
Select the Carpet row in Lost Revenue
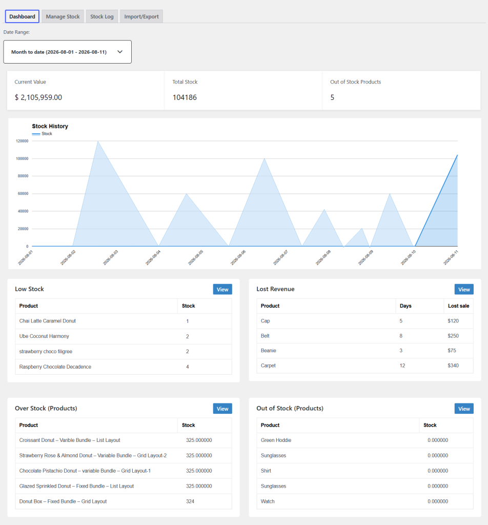tap(365, 366)
